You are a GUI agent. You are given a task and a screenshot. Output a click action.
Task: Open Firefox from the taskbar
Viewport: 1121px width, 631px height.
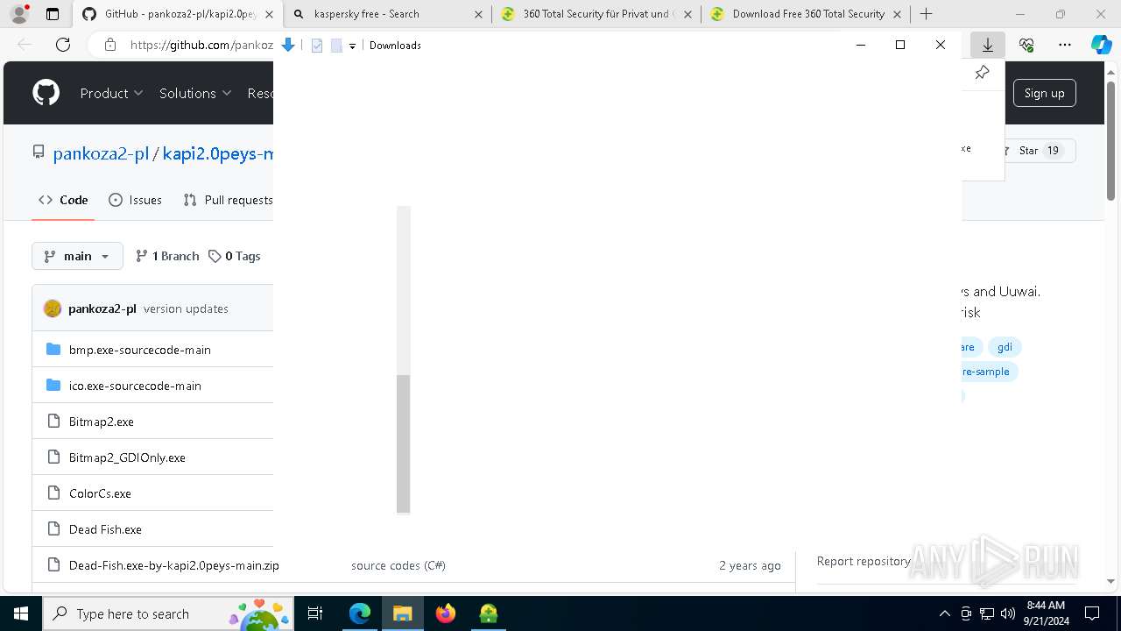[x=446, y=613]
